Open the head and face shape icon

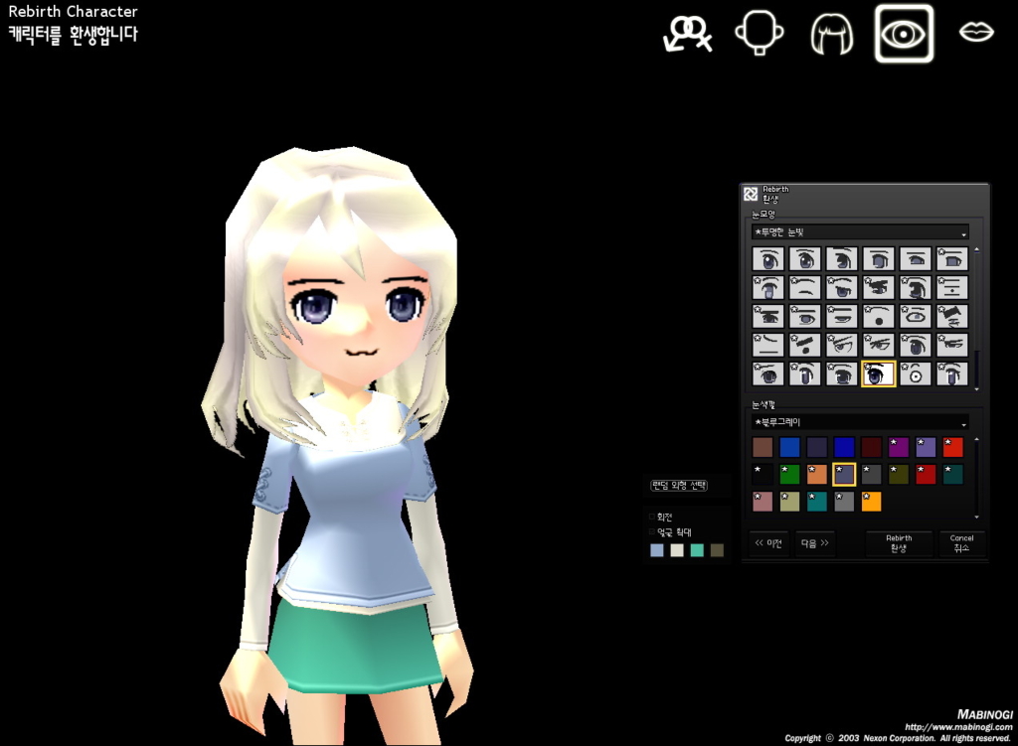[759, 33]
